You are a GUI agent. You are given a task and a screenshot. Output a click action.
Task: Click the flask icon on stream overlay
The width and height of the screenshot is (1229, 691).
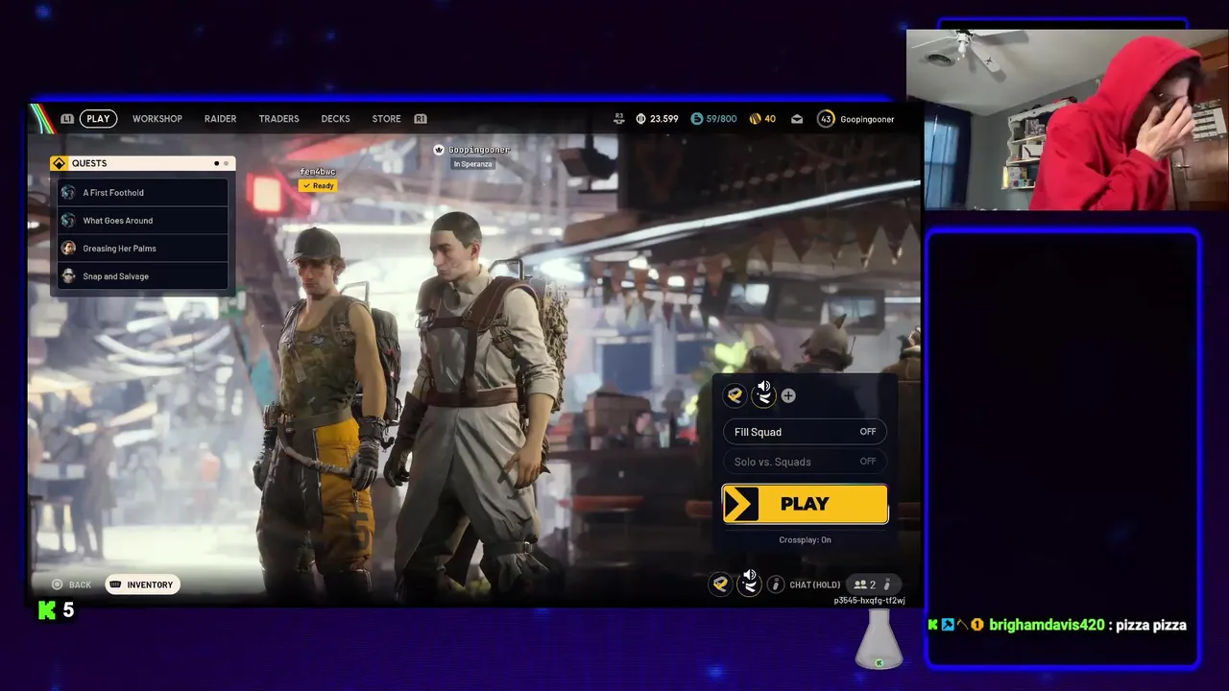(880, 639)
